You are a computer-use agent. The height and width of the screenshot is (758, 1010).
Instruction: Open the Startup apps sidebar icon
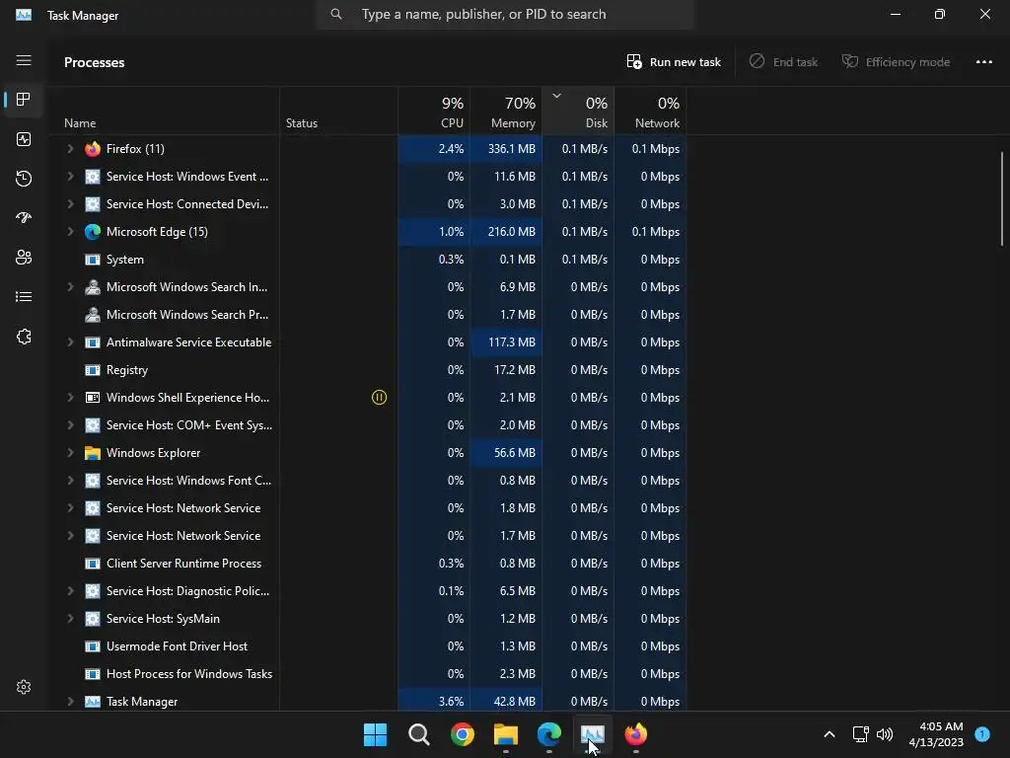24,218
